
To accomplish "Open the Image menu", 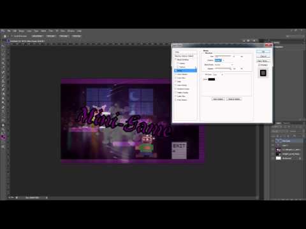I will point(22,31).
